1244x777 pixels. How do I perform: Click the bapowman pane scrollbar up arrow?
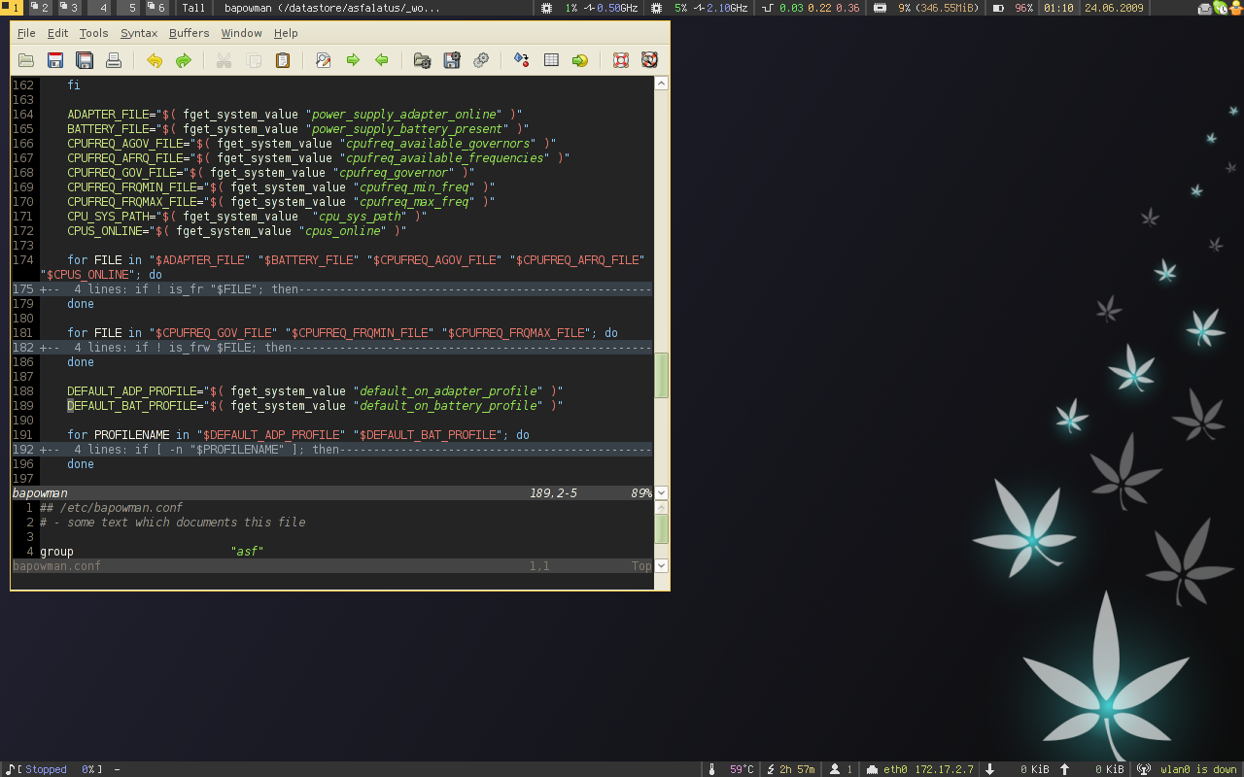pos(662,84)
